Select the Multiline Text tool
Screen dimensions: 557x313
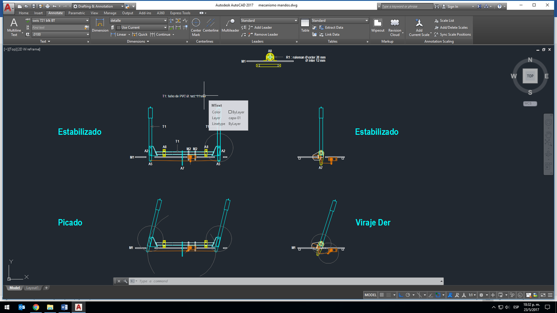click(14, 27)
